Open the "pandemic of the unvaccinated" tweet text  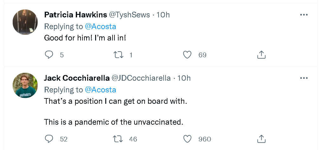(x=114, y=122)
